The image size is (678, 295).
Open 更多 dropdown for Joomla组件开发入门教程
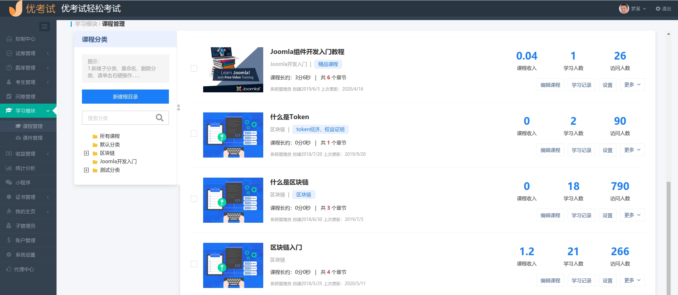(x=632, y=85)
